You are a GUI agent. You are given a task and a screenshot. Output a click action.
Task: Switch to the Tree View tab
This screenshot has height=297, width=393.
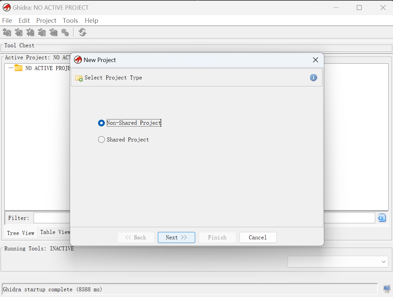(x=20, y=233)
